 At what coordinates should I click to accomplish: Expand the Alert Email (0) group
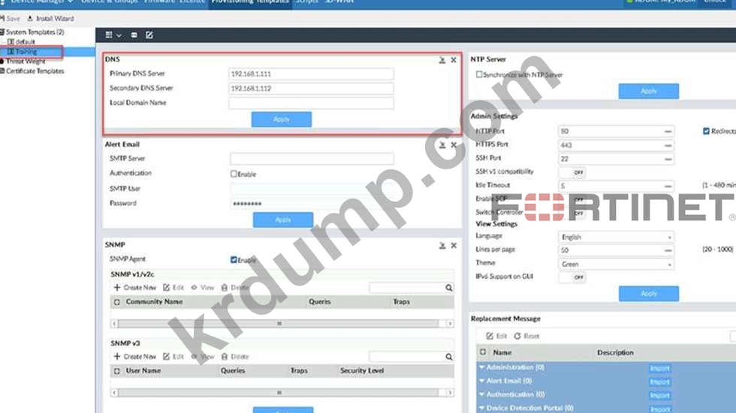(x=481, y=382)
